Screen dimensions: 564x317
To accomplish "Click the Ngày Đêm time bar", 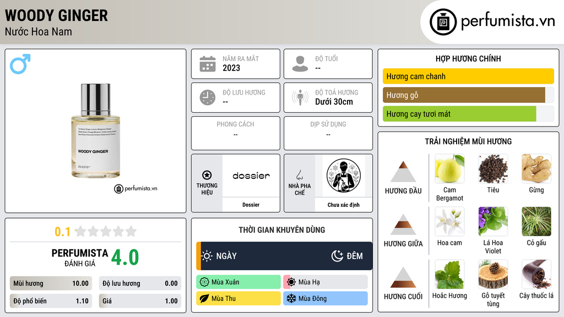I will pyautogui.click(x=284, y=256).
